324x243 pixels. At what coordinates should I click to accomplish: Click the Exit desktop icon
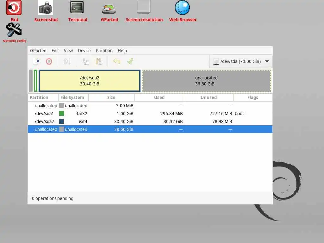point(14,8)
